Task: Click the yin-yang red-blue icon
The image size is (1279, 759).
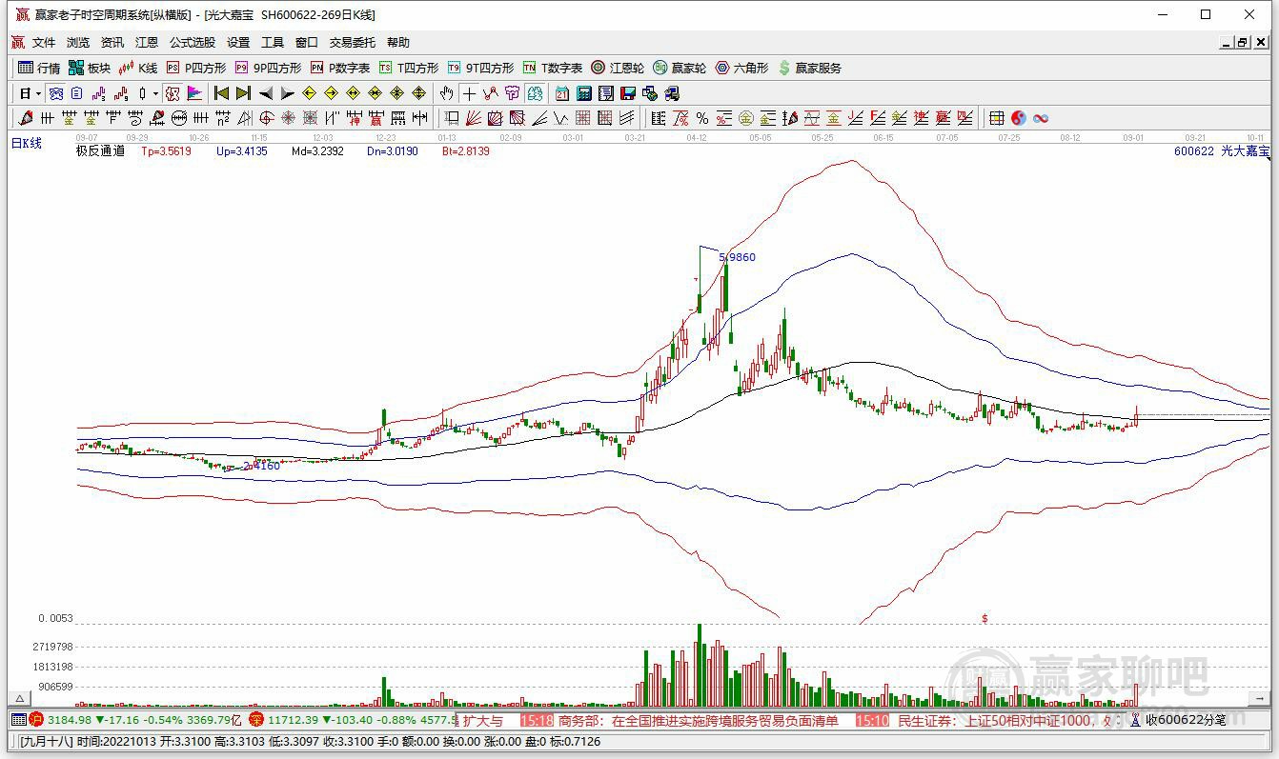Action: click(1019, 118)
